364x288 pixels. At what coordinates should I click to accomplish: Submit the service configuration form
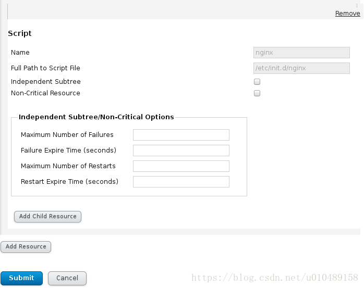tap(21, 278)
